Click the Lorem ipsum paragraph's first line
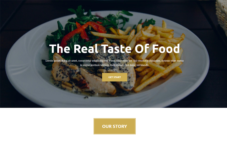Image resolution: width=227 pixels, height=142 pixels. click(x=115, y=61)
